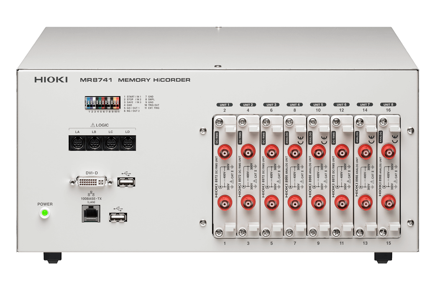Click the UNIT 4 label
This screenshot has height=290, width=435.
tap(294, 104)
